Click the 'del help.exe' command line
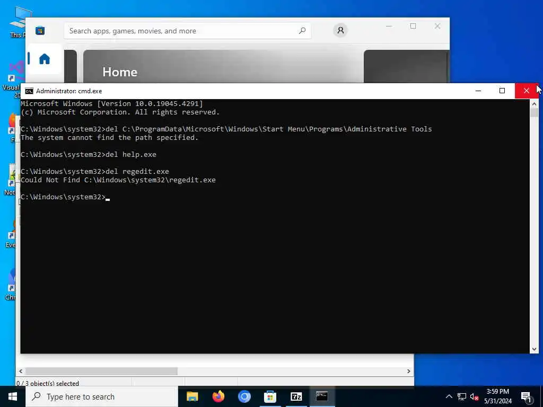Image resolution: width=543 pixels, height=407 pixels. pyautogui.click(x=89, y=154)
